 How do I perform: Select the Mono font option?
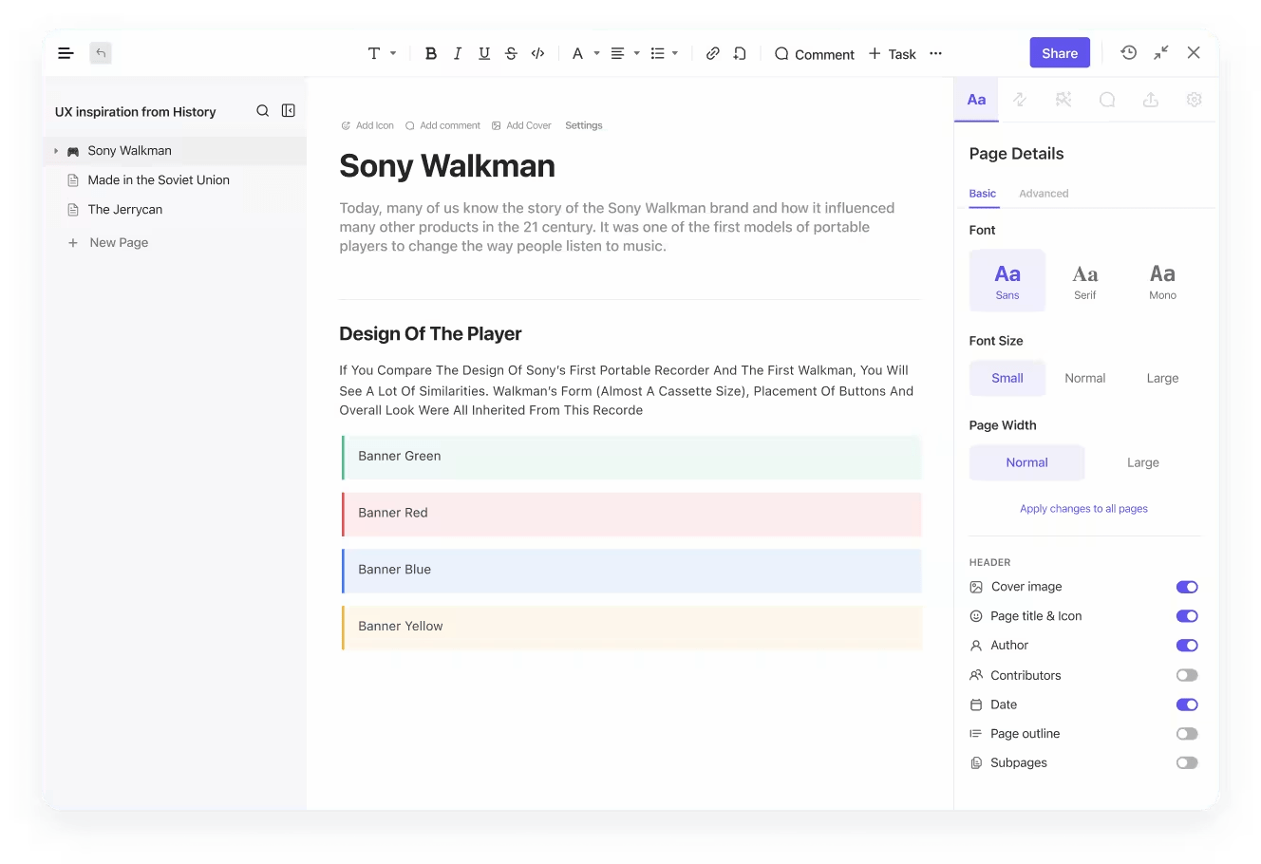click(1162, 281)
